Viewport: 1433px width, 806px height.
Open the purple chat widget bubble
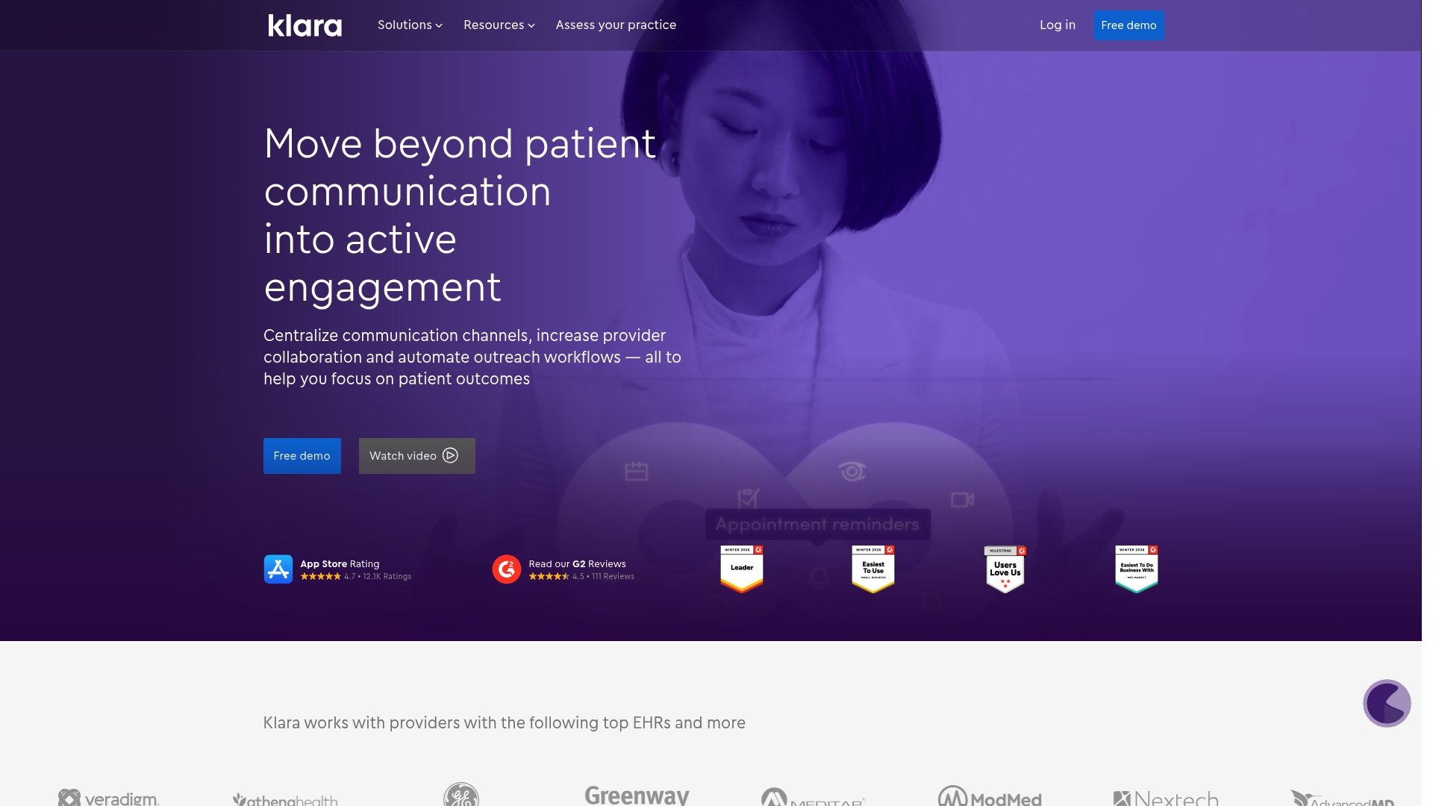pos(1386,703)
